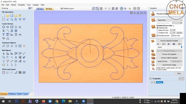Viewport: 186px width, 104px height.
Task: Toggle the Animate preview checkbox
Action: (x=158, y=36)
